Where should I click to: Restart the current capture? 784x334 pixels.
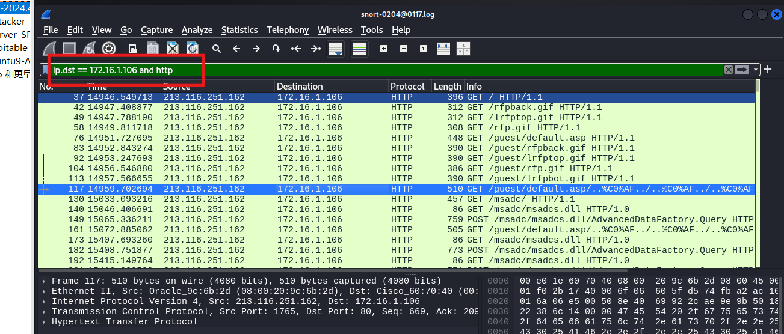89,49
